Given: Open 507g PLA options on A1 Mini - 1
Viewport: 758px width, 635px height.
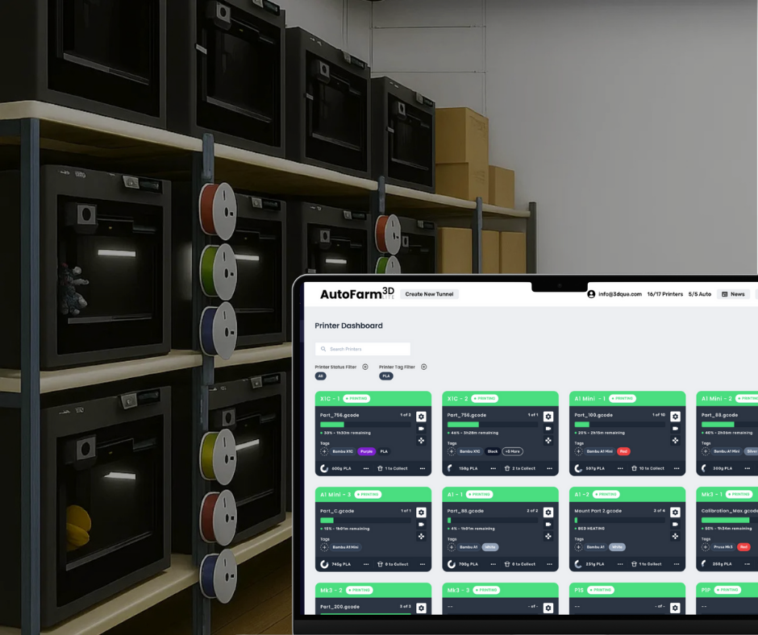Looking at the screenshot, I should pos(620,468).
